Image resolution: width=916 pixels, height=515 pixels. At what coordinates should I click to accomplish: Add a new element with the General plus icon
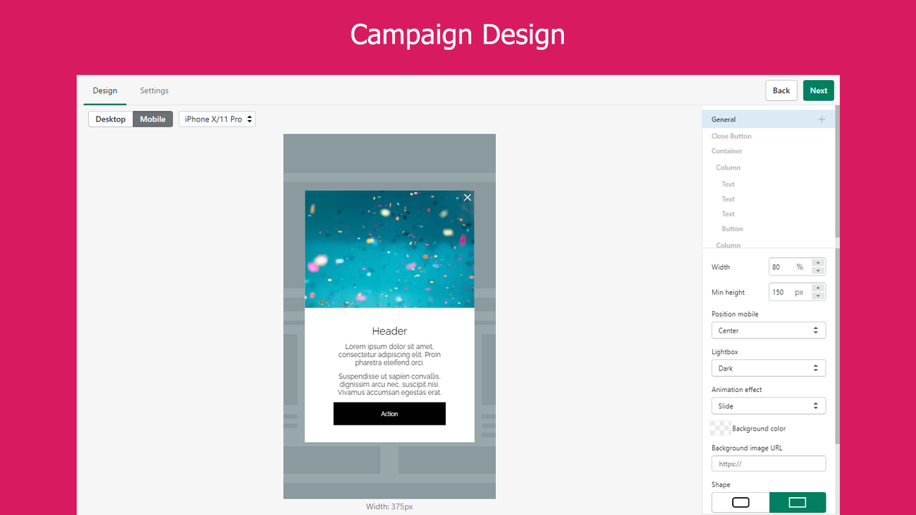pos(821,119)
